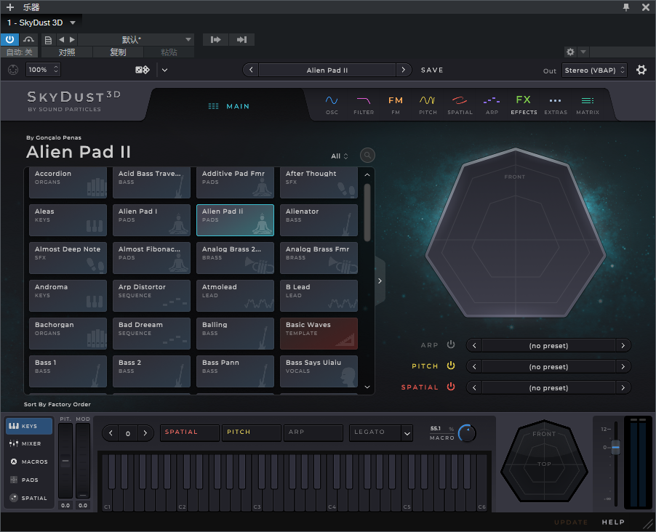Load previous SkyDust preset arrow
This screenshot has width=656, height=532.
[251, 70]
